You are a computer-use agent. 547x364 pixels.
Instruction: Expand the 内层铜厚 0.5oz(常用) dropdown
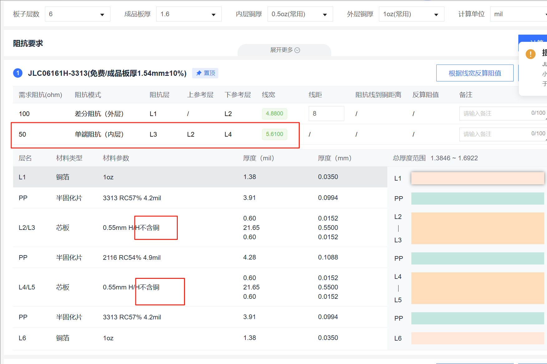(x=300, y=14)
